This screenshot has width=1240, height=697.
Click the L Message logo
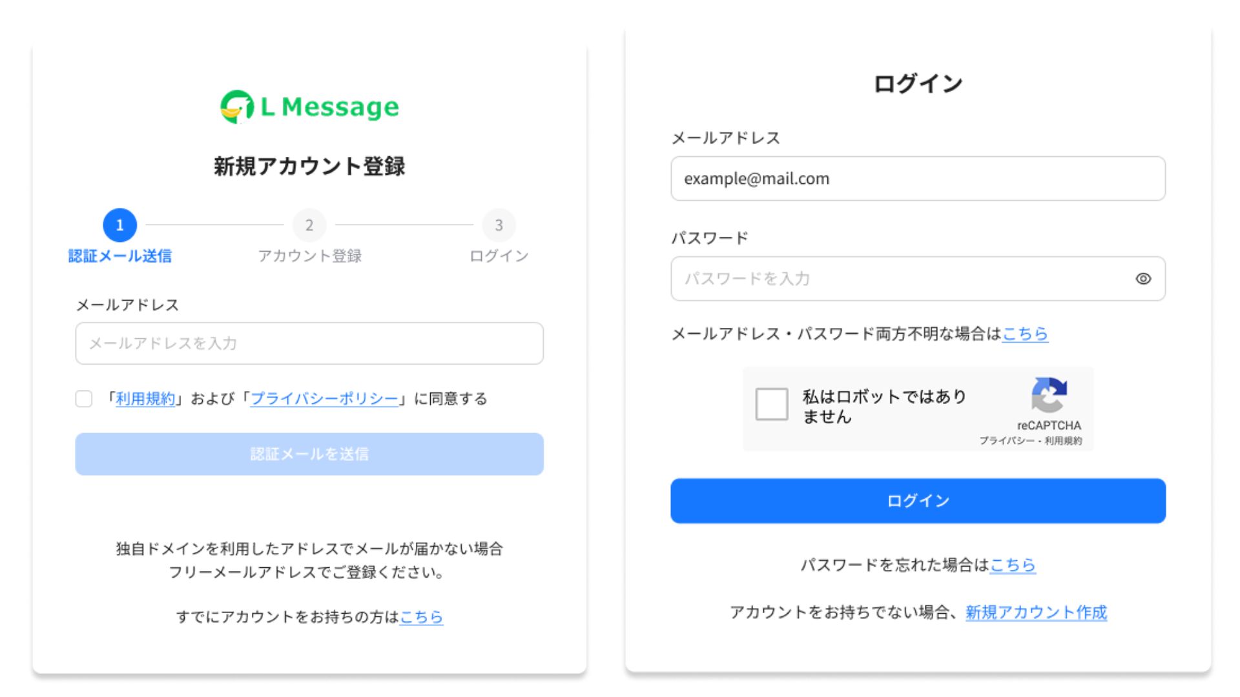tap(309, 106)
